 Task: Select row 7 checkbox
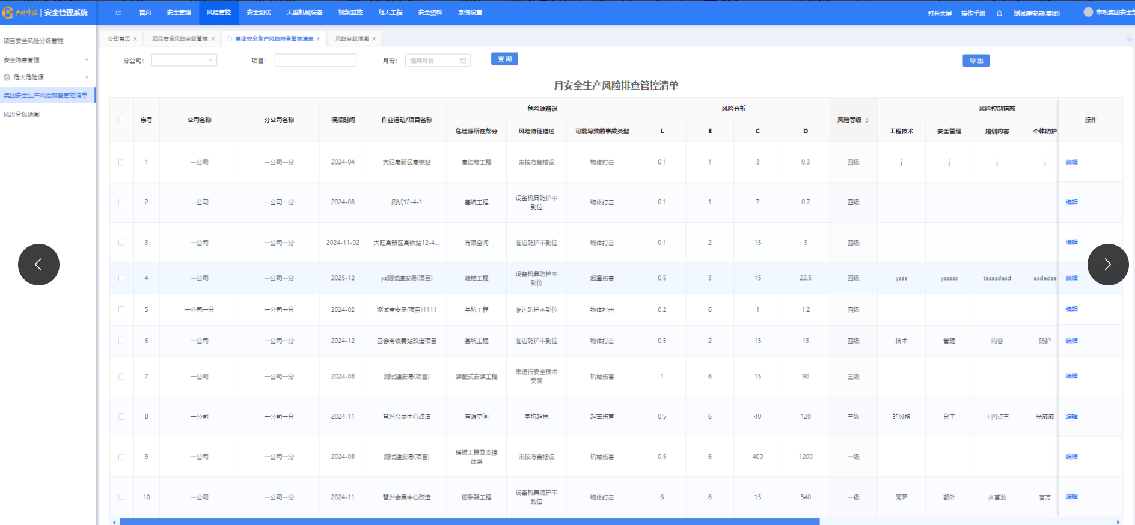pos(121,377)
